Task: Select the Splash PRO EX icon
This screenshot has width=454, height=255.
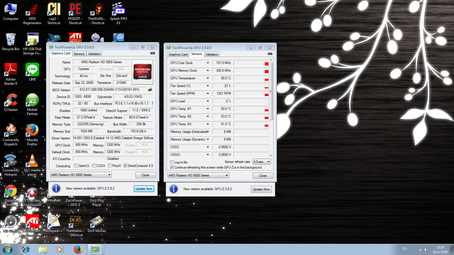Action: tap(119, 14)
